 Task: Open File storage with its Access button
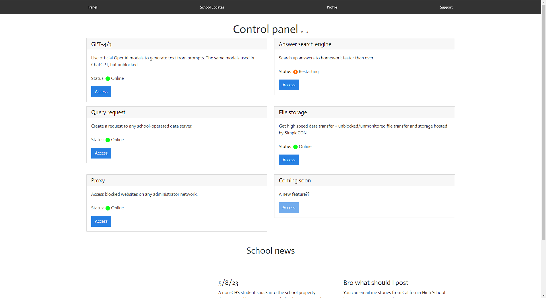click(289, 160)
